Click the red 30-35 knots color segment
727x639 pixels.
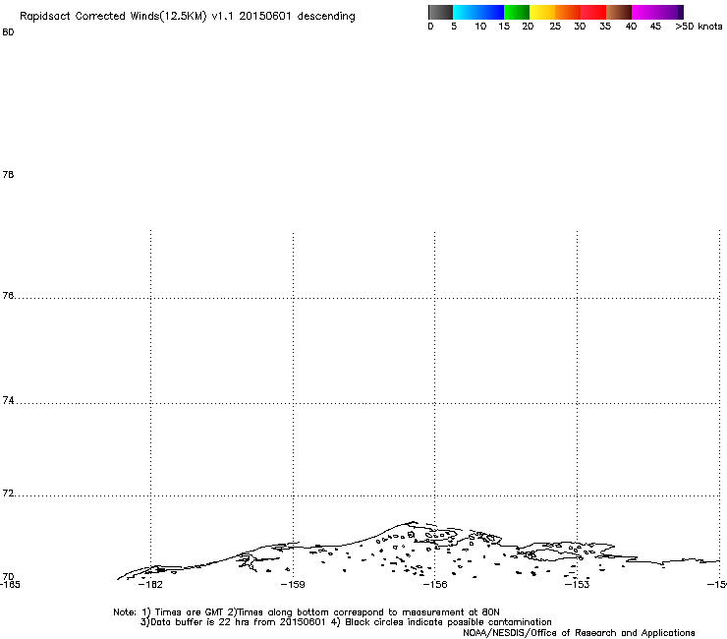593,12
